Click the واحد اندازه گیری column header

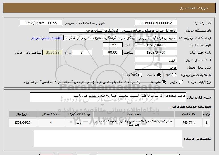(79, 114)
